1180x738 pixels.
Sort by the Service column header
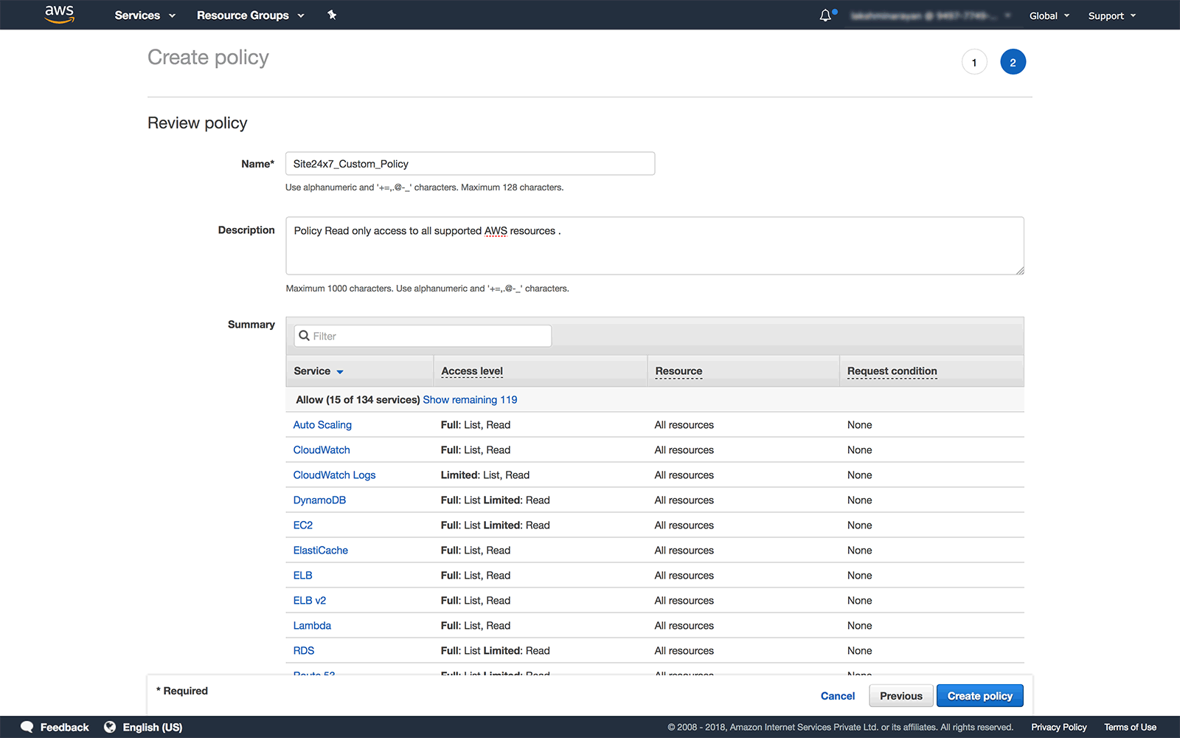coord(318,371)
